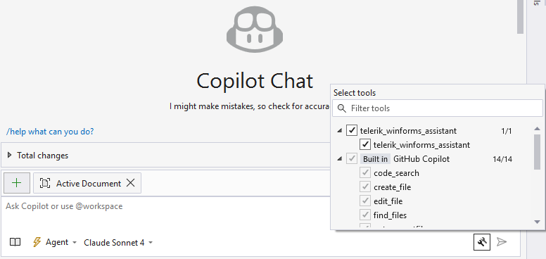The height and width of the screenshot is (259, 546).
Task: Open the Agent mode dropdown
Action: coord(54,242)
